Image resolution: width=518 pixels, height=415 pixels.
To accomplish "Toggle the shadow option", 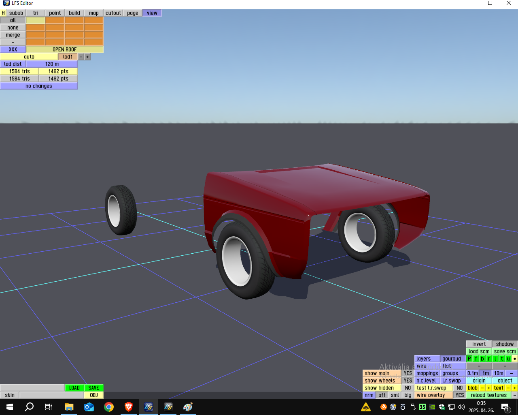I will click(x=505, y=344).
